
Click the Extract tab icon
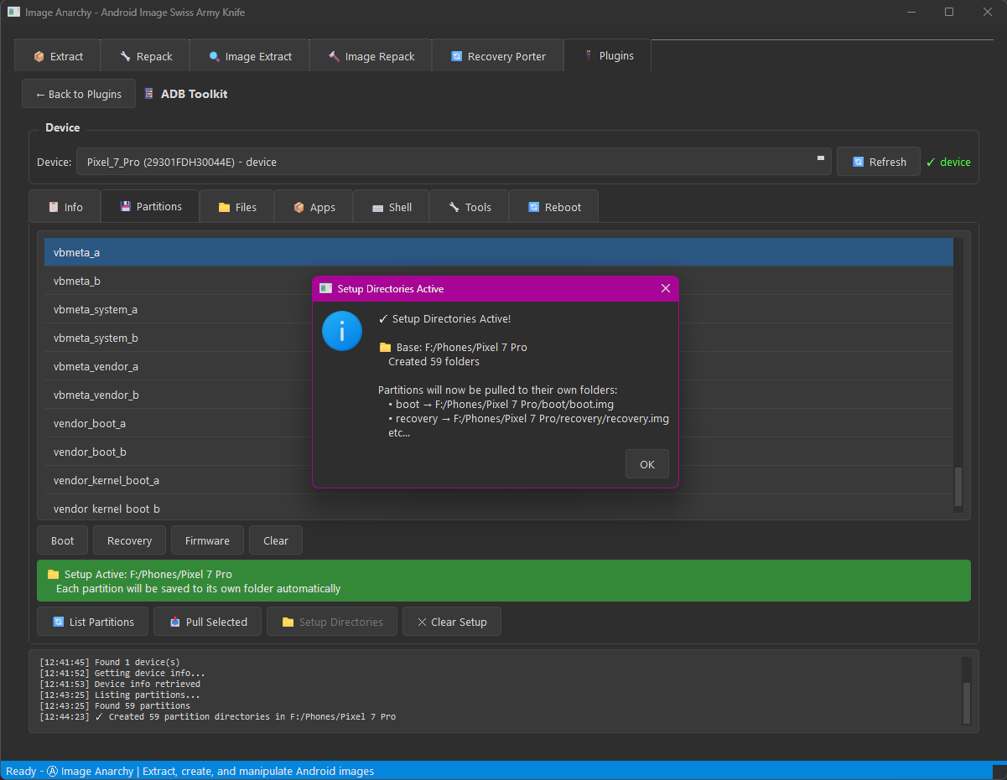[x=38, y=55]
